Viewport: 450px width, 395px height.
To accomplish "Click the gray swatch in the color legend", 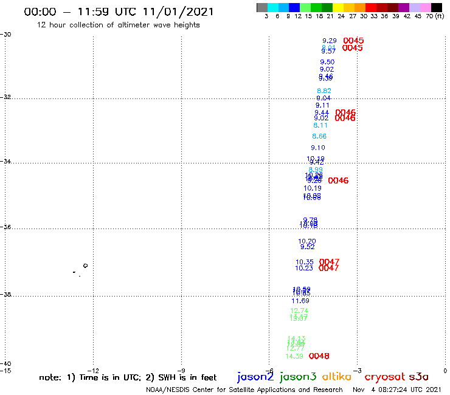I will click(262, 7).
